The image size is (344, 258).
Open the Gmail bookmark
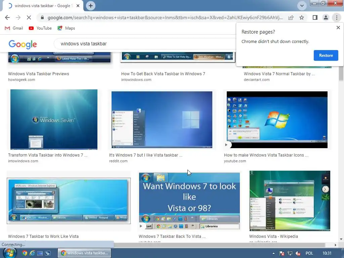pyautogui.click(x=14, y=28)
